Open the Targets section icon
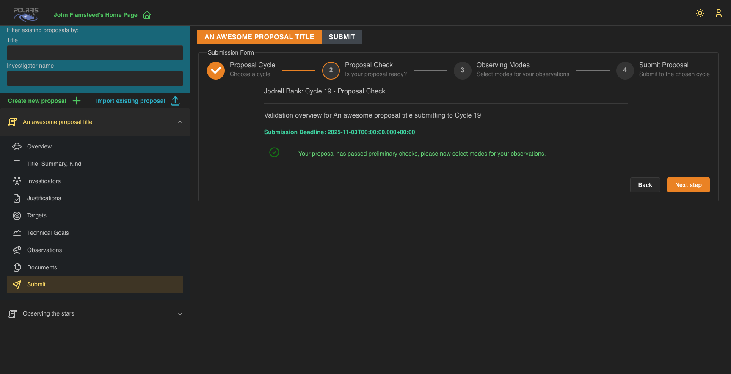 17,216
